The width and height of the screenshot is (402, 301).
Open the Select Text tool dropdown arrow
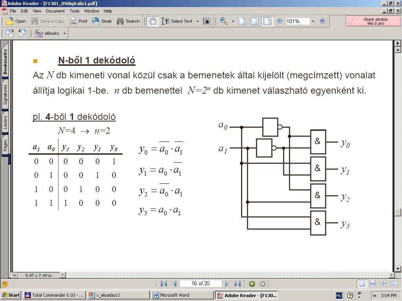(x=197, y=21)
